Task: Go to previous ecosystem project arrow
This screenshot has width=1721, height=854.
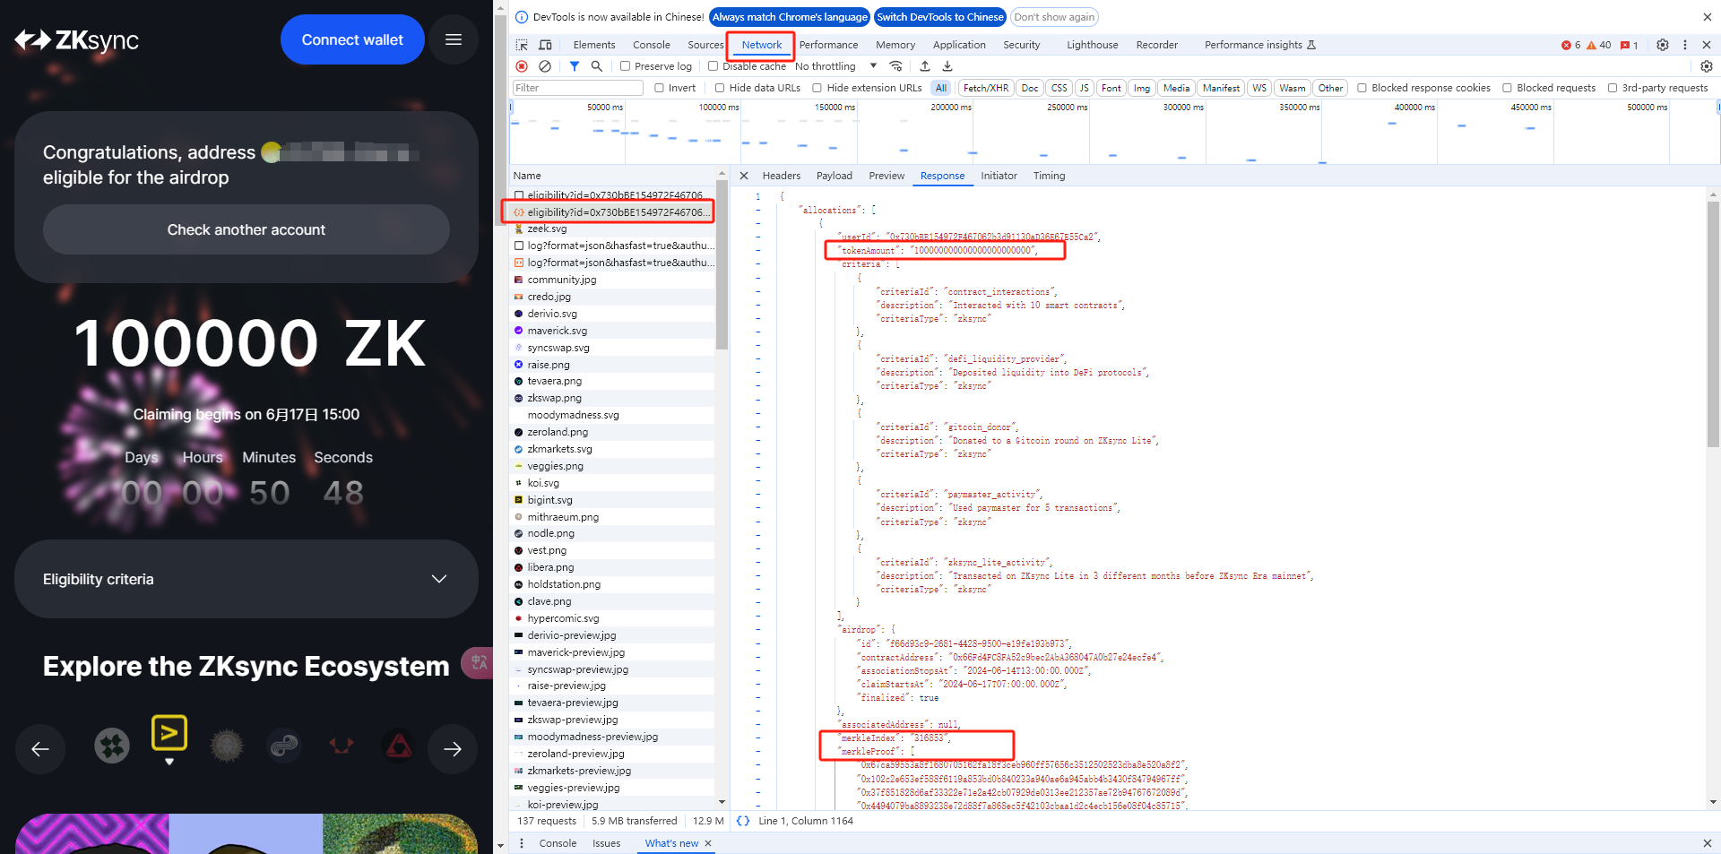Action: [40, 749]
